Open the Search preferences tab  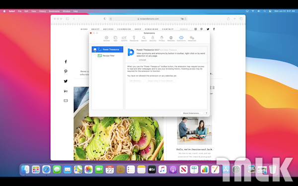[144, 39]
